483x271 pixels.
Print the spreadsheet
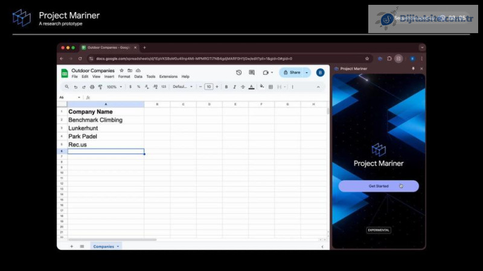click(x=92, y=87)
